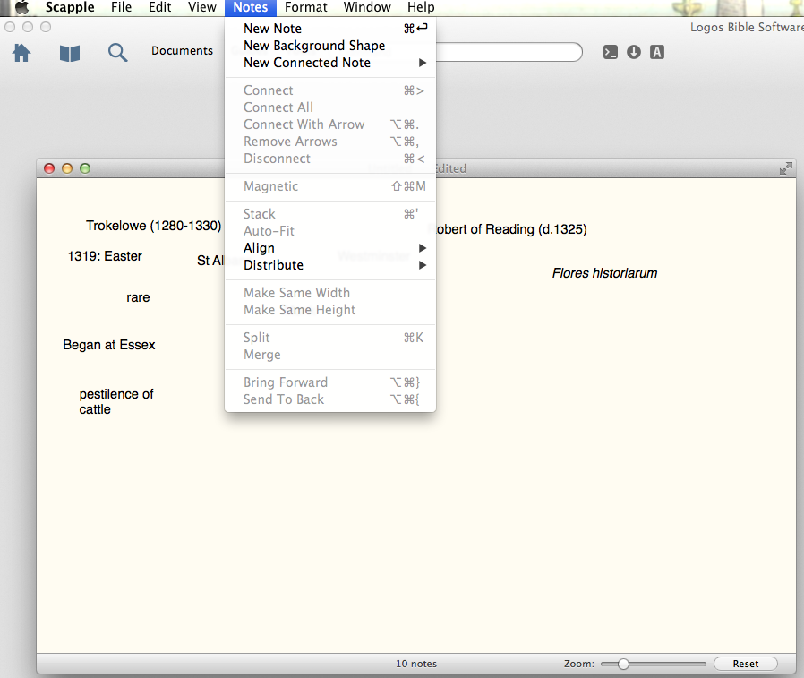Screen dimensions: 804x678
Task: Open the Window menu
Action: 367,7
